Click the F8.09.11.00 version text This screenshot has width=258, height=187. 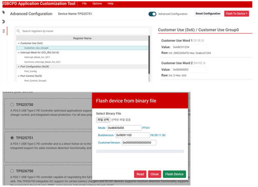[158, 135]
